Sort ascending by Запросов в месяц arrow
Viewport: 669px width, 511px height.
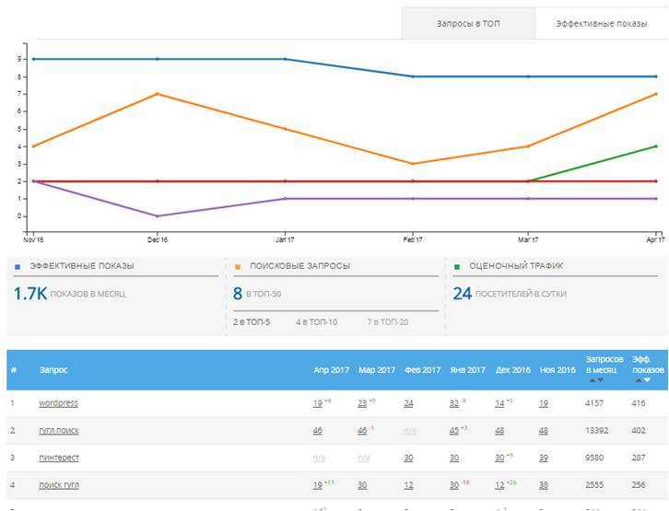594,379
